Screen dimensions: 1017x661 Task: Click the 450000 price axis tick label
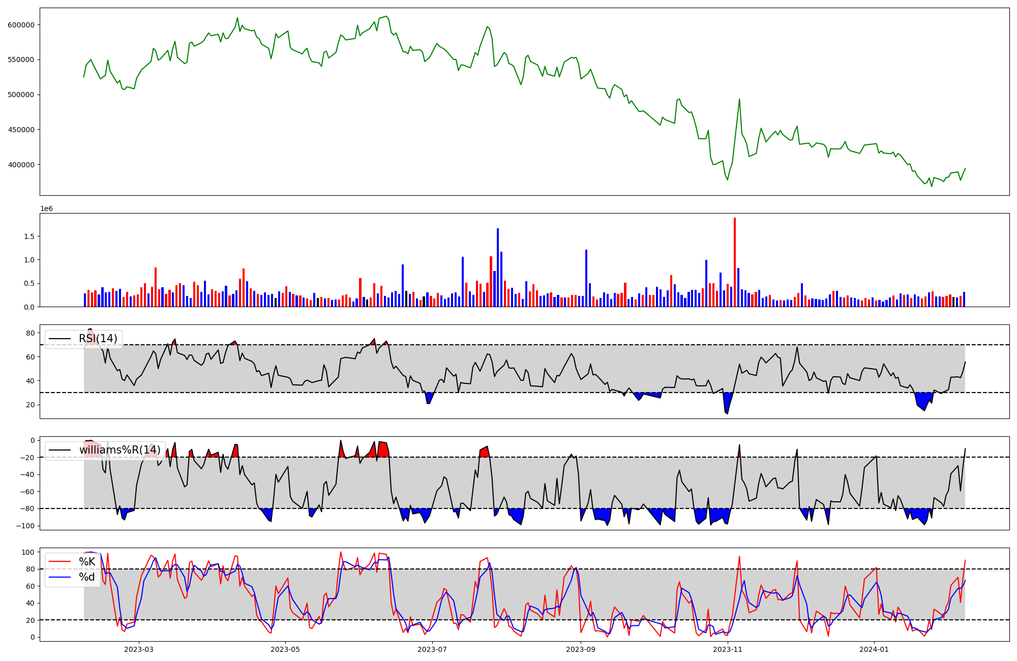21,130
